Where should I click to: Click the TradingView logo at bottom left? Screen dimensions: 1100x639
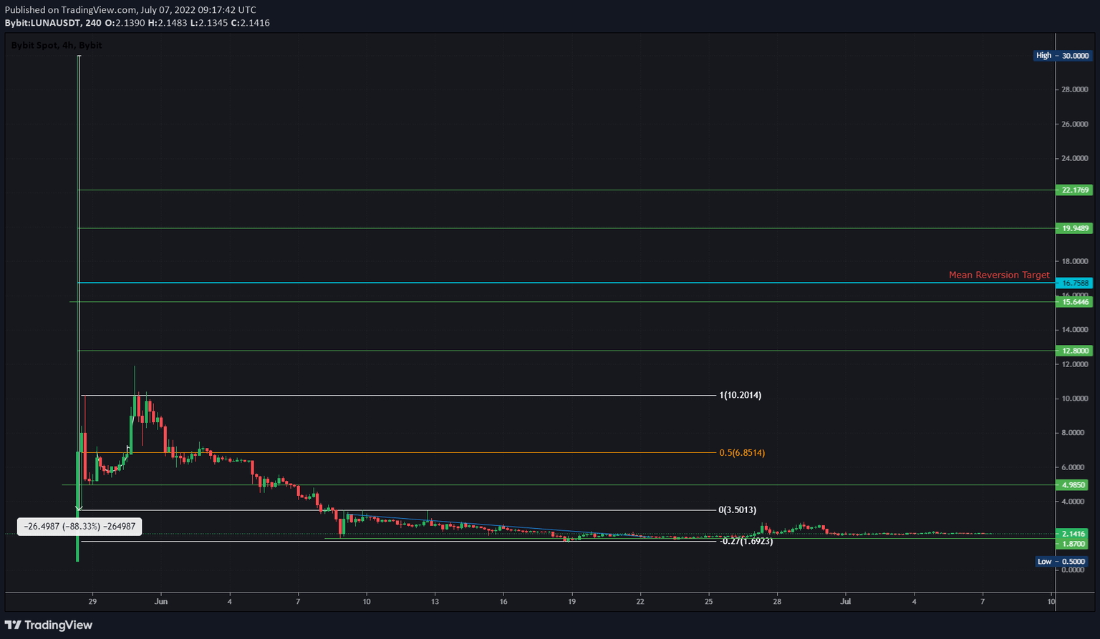coord(48,625)
